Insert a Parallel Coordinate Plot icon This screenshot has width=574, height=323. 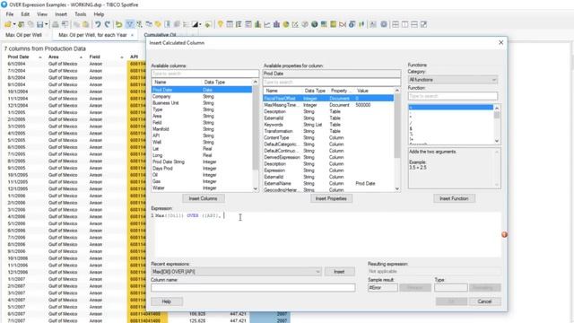pos(343,24)
